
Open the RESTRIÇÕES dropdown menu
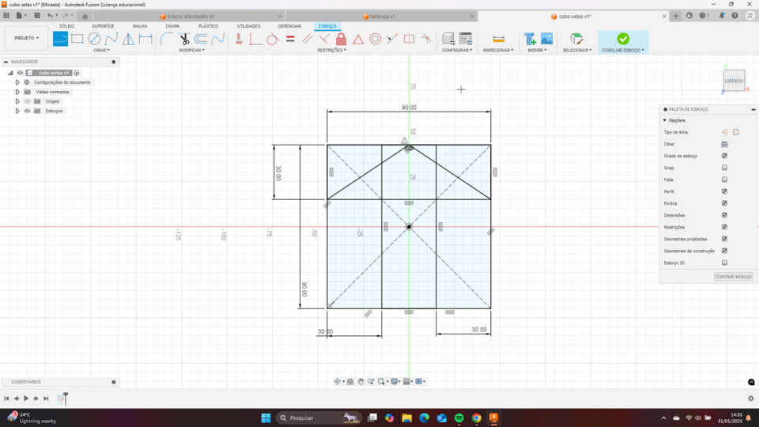tap(331, 50)
